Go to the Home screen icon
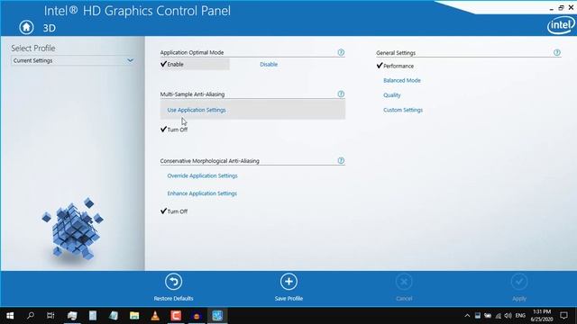 [26, 27]
